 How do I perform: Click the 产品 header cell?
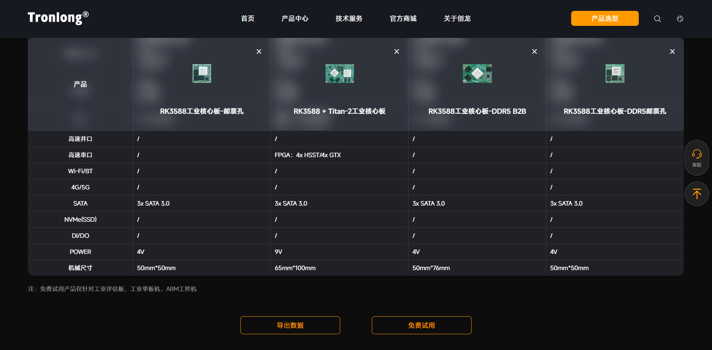click(80, 84)
